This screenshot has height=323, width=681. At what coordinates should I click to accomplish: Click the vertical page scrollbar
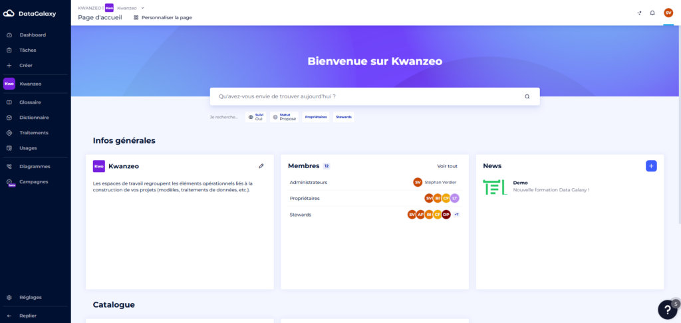(679, 126)
